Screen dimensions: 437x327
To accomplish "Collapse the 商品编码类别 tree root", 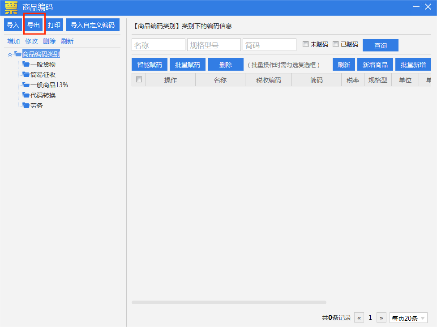I will 10,55.
